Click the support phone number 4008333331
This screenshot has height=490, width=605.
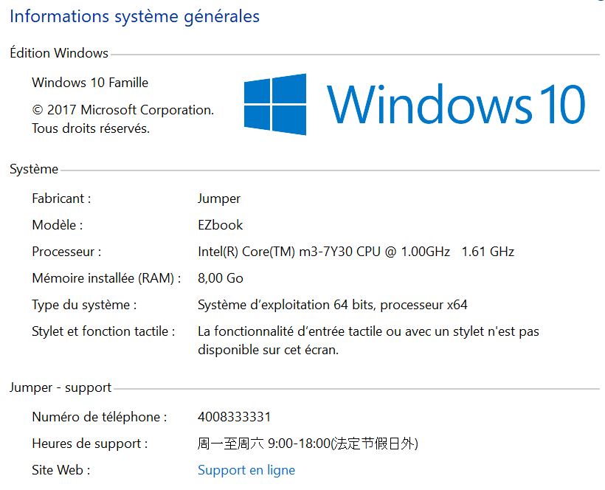pyautogui.click(x=234, y=417)
